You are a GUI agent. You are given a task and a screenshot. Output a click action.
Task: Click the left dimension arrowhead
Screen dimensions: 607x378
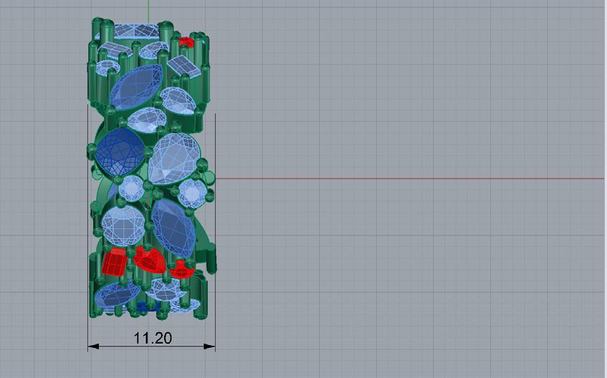click(x=93, y=346)
